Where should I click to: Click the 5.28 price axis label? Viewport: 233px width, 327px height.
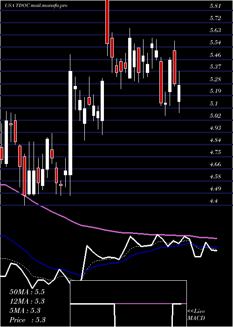point(215,79)
